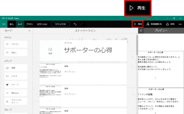Viewport: 184px width, 114px height.
Task: Open the hamburger menu
Action: click(x=4, y=24)
